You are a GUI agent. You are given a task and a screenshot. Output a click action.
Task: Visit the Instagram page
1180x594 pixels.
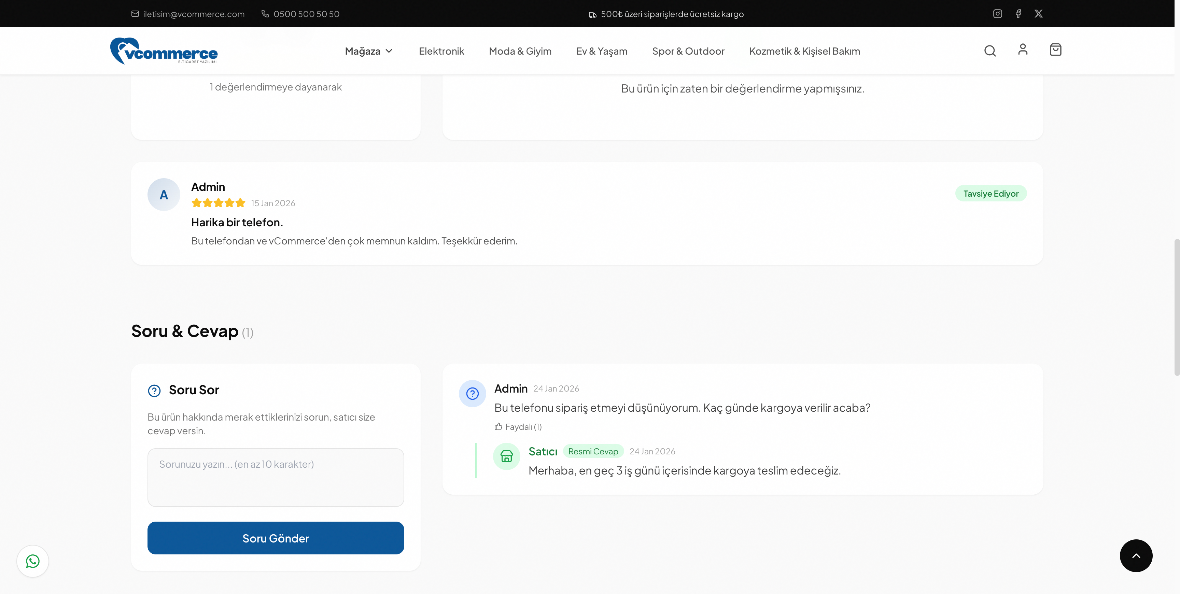[x=997, y=13]
